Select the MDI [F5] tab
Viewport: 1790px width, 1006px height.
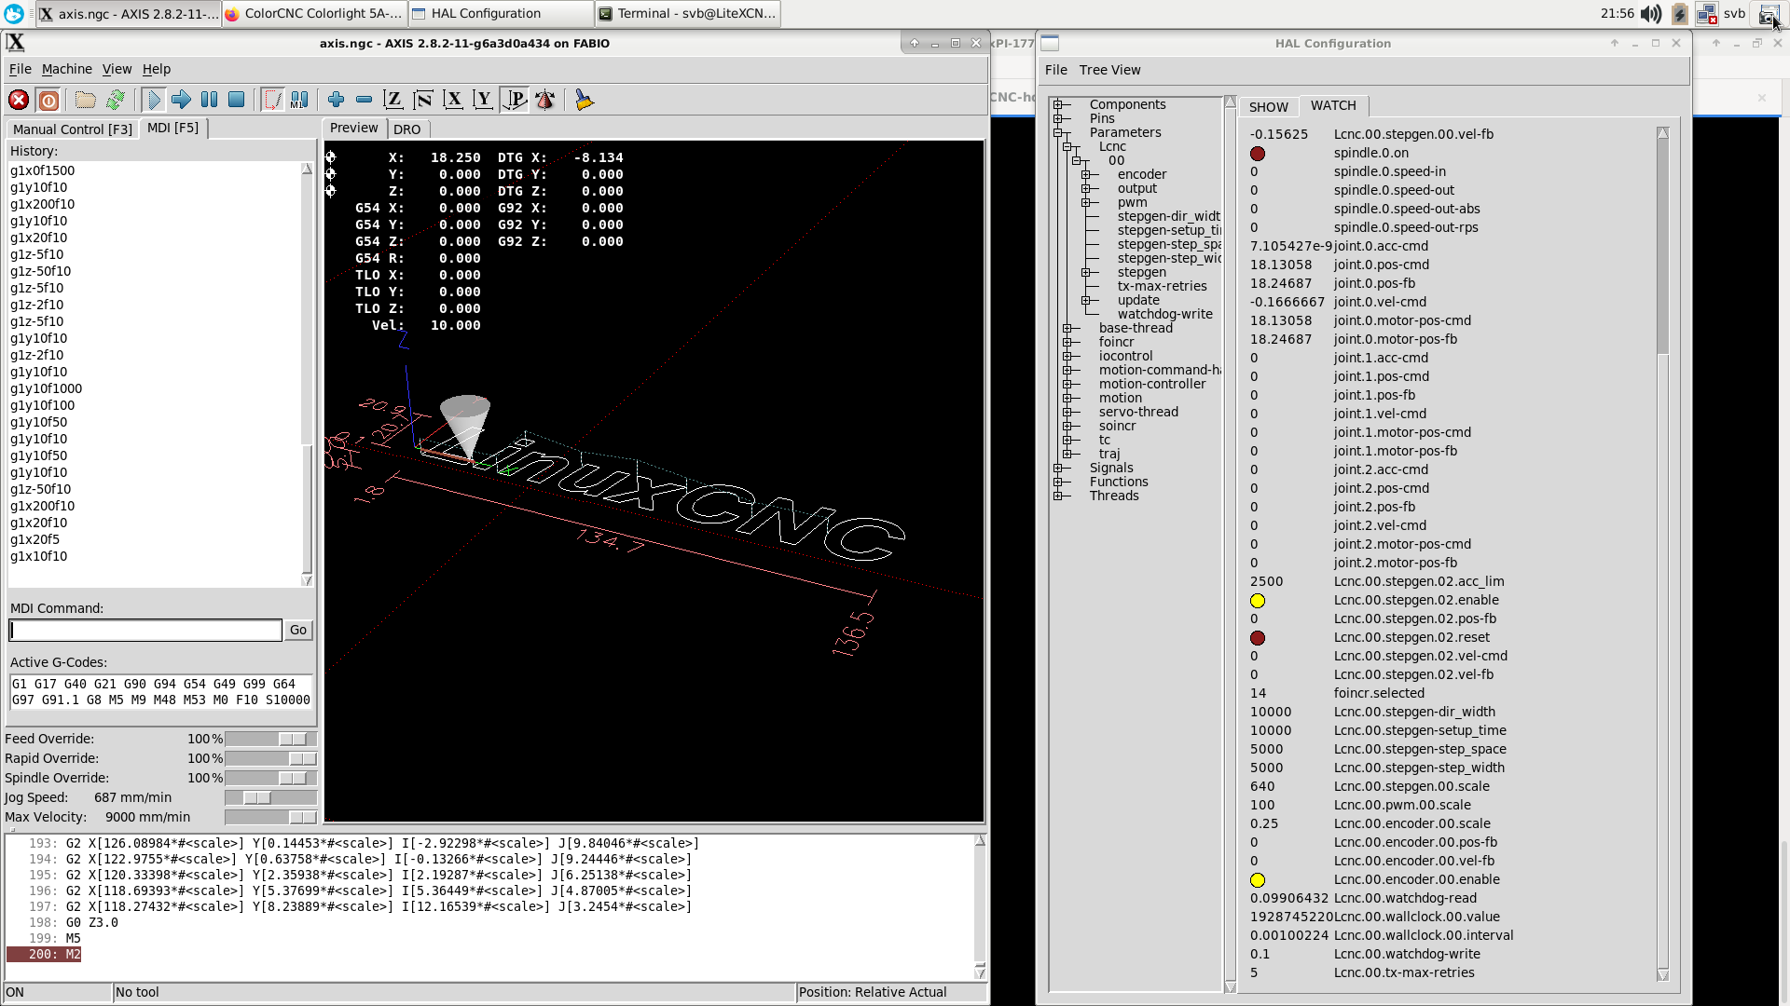173,128
